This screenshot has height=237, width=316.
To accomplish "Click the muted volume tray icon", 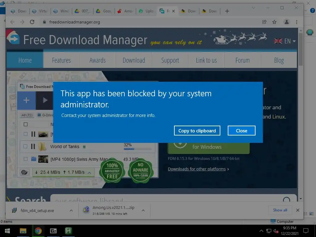I will point(276,231).
